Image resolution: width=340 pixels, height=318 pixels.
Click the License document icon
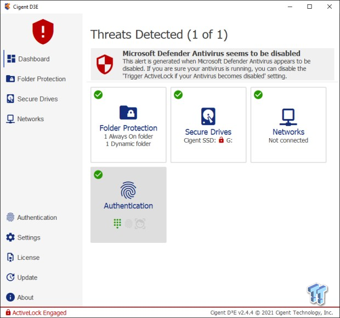[x=10, y=257]
